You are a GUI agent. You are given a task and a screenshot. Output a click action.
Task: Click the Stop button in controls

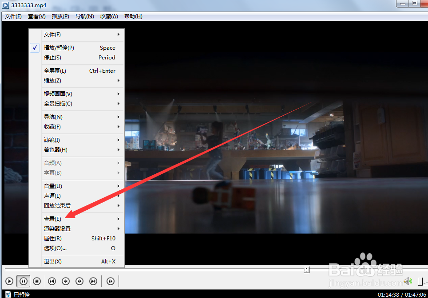pyautogui.click(x=37, y=281)
